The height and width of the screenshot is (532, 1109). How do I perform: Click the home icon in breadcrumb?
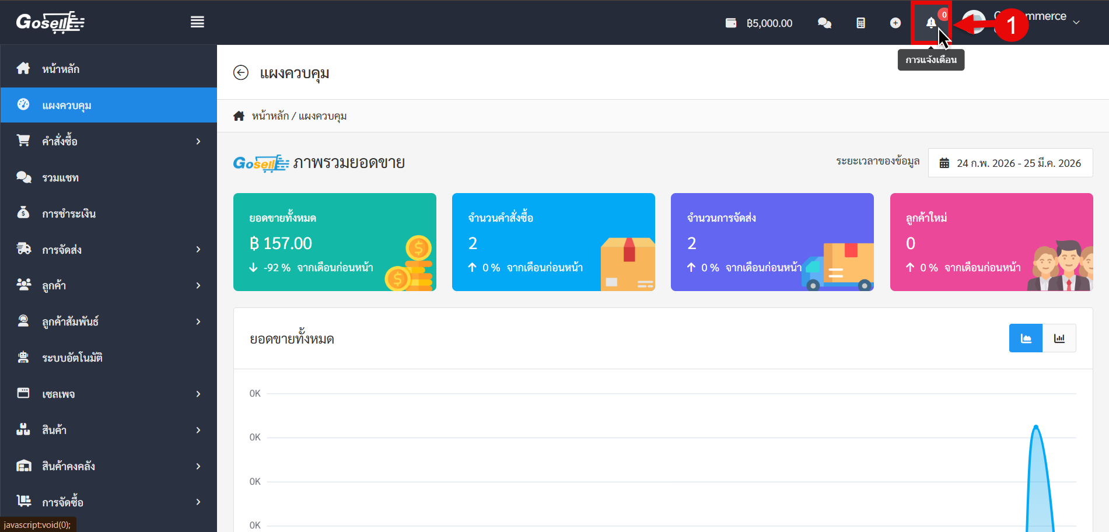click(x=239, y=116)
